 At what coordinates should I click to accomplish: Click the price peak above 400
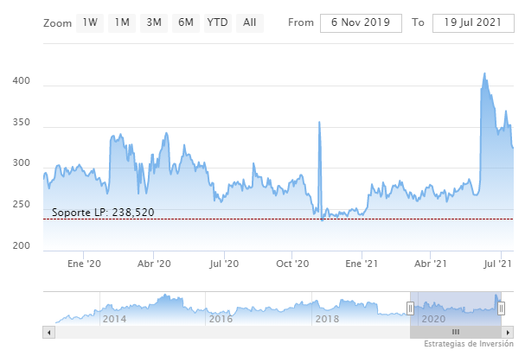pos(484,75)
